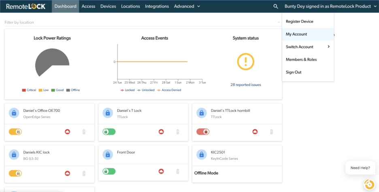Expand the Advanced menu dropdown
The height and width of the screenshot is (192, 379).
pyautogui.click(x=187, y=6)
